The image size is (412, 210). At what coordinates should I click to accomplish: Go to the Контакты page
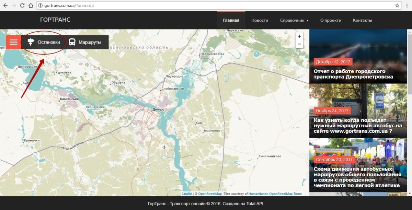click(362, 20)
